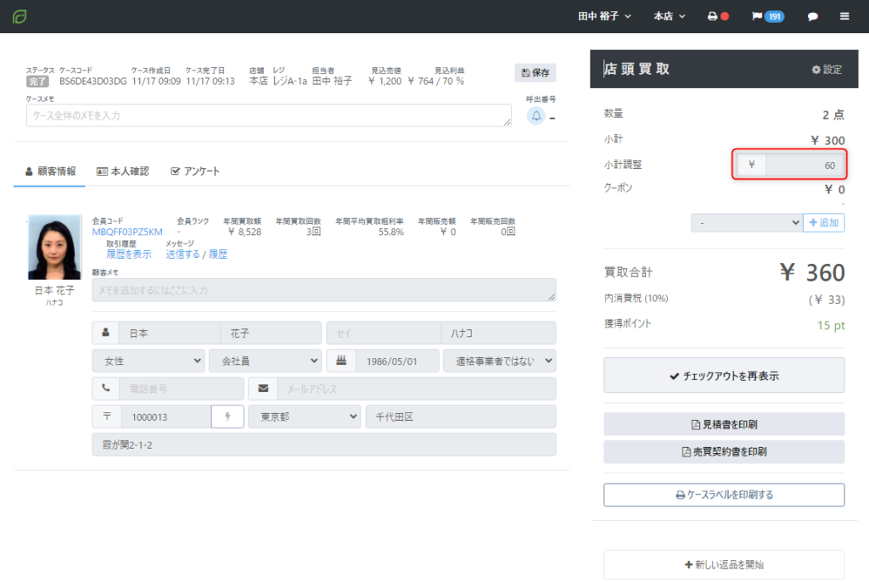Open the 東京都 prefecture dropdown

305,417
